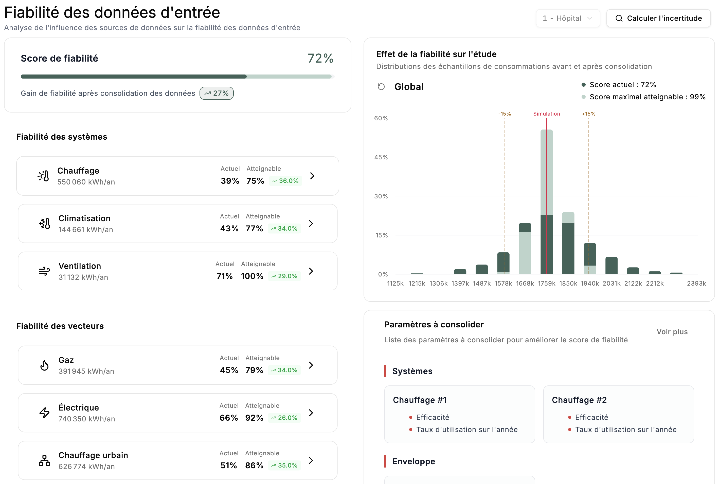Screen dimensions: 720x484
Task: Toggle the Score actuel legend entry
Action: pos(619,85)
